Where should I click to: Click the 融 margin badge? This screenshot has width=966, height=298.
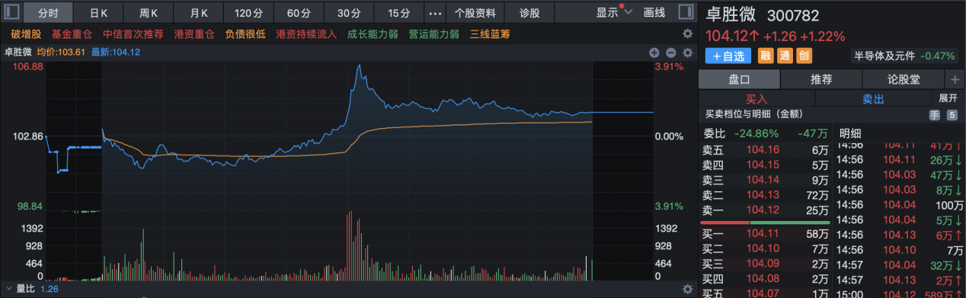tap(766, 56)
